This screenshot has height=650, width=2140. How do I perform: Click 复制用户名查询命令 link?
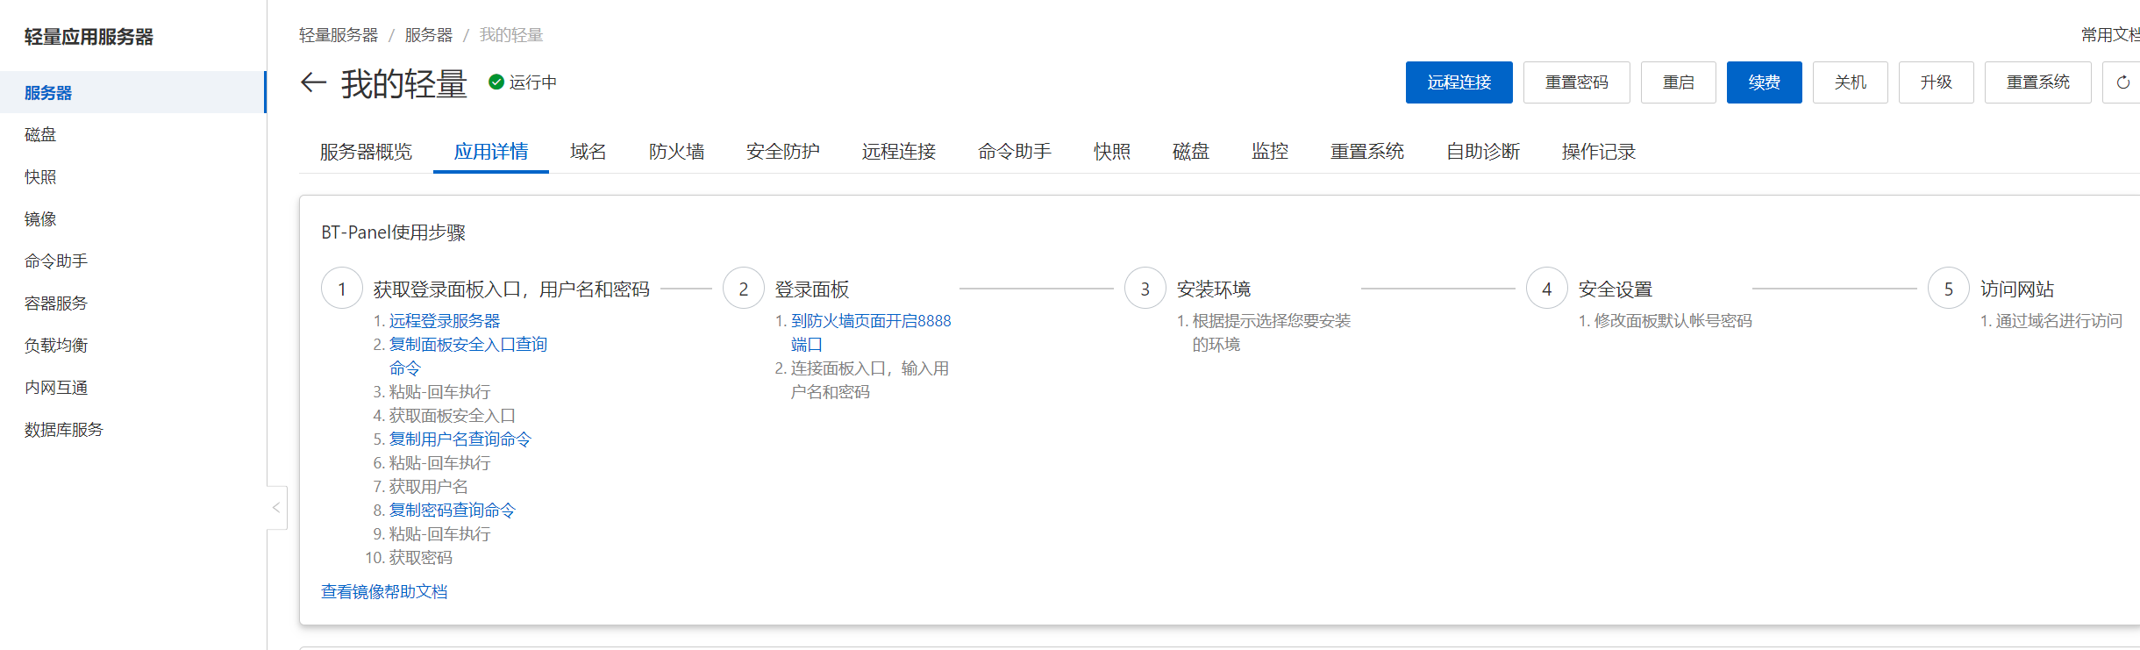click(460, 439)
